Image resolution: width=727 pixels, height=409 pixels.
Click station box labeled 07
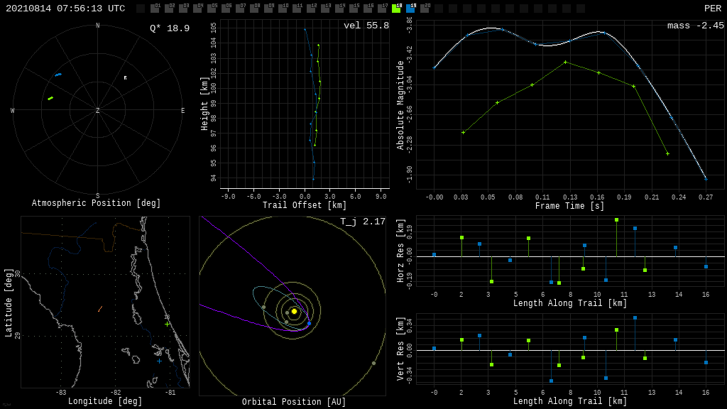[x=240, y=8]
